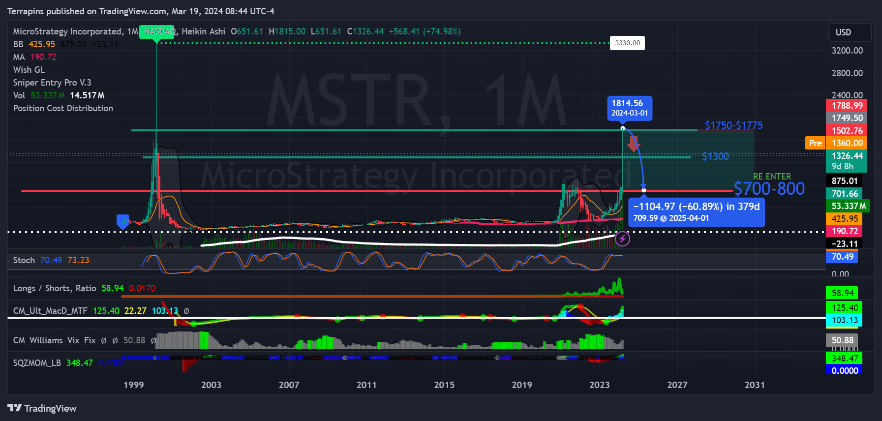
Task: Click the 709.59 2025-04-01 target text
Action: click(671, 218)
